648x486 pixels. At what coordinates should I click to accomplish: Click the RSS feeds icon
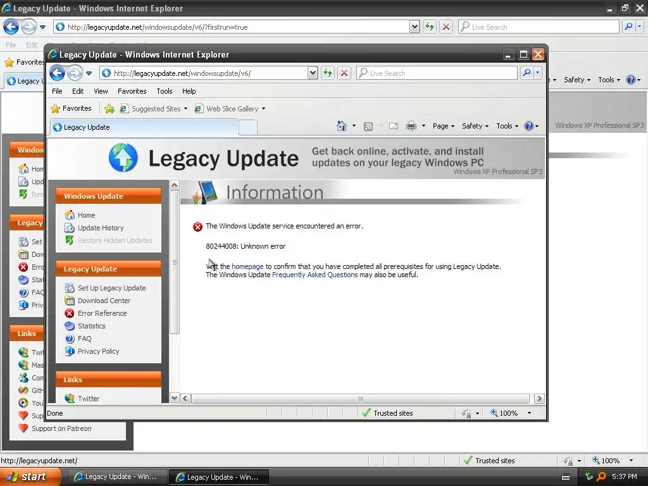pos(368,126)
